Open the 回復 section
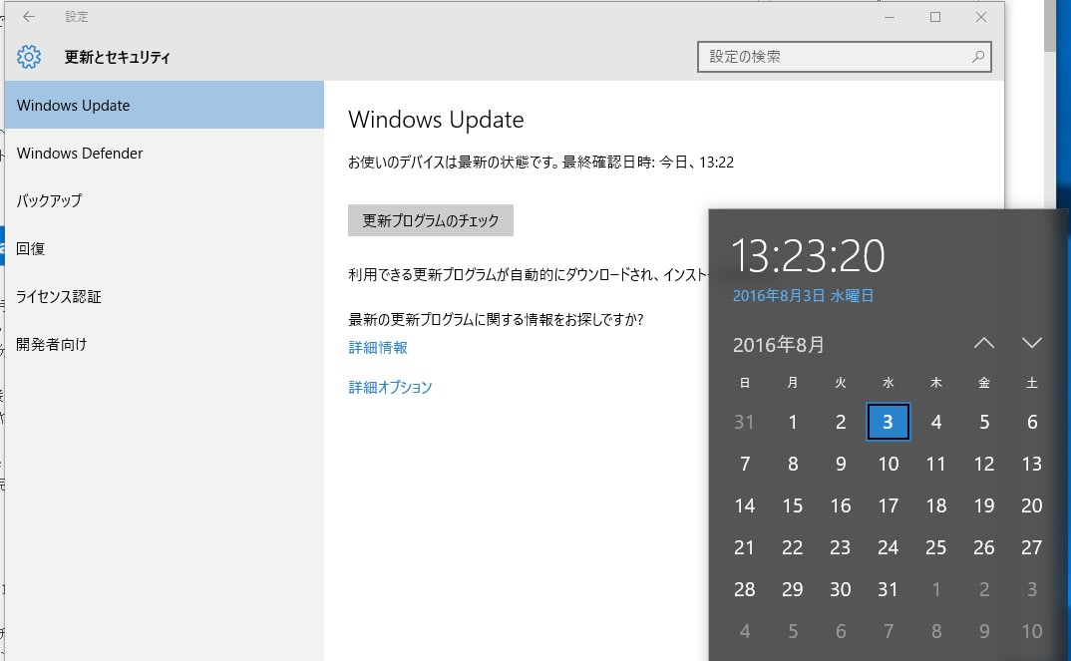 (164, 248)
